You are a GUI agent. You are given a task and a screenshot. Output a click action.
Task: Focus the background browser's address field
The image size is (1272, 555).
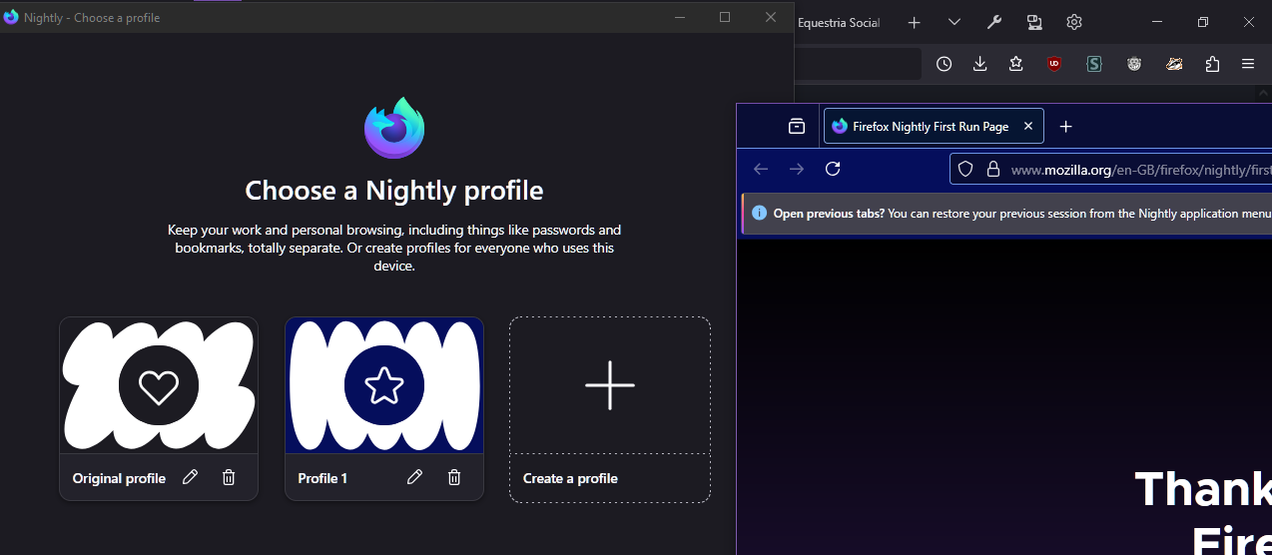[858, 64]
